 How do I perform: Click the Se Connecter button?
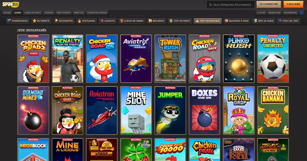(269, 4)
